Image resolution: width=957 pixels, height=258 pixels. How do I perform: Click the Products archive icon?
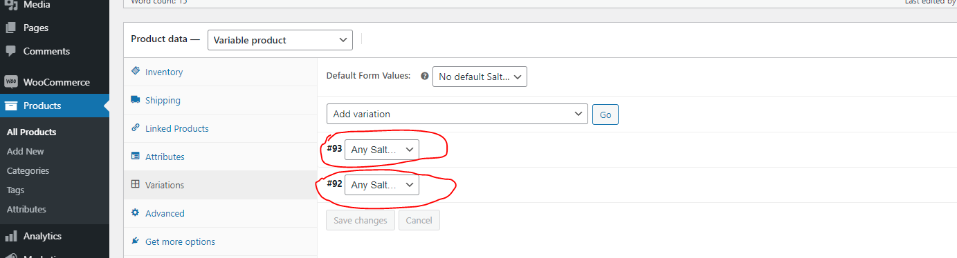(x=11, y=106)
